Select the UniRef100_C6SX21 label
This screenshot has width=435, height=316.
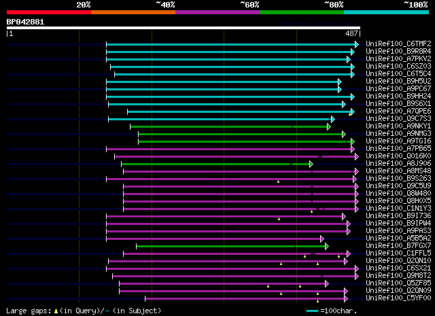coord(398,268)
